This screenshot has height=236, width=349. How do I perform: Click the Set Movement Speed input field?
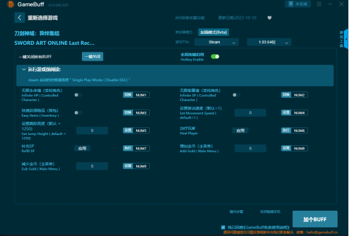pos(250,113)
